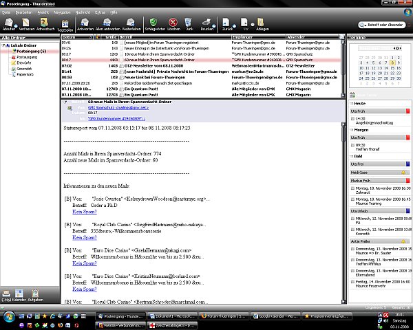
Task: Click the column picker icon in message list
Action: pyautogui.click(x=341, y=37)
